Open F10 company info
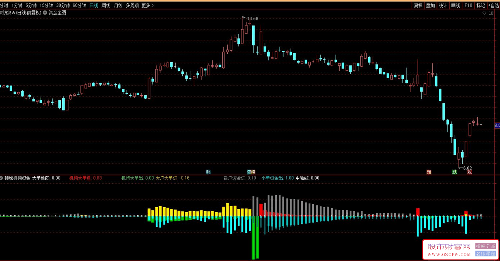The width and height of the screenshot is (500, 261). 468,5
